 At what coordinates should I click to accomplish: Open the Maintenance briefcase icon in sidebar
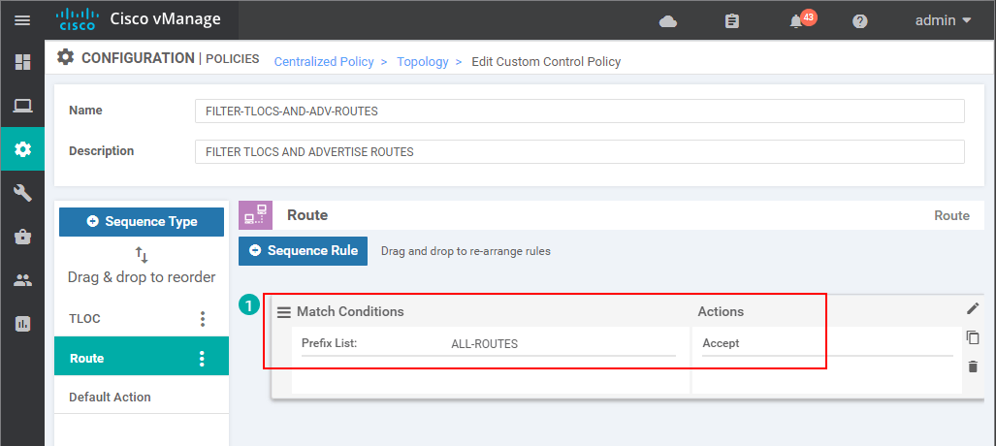tap(23, 237)
